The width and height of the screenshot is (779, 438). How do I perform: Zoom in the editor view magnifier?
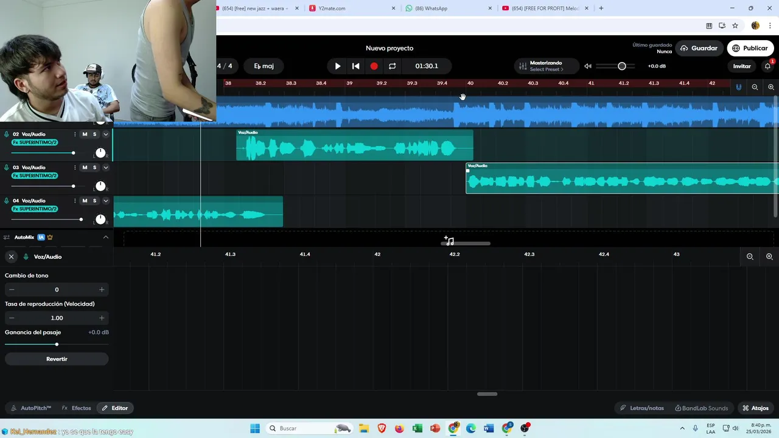coord(769,257)
